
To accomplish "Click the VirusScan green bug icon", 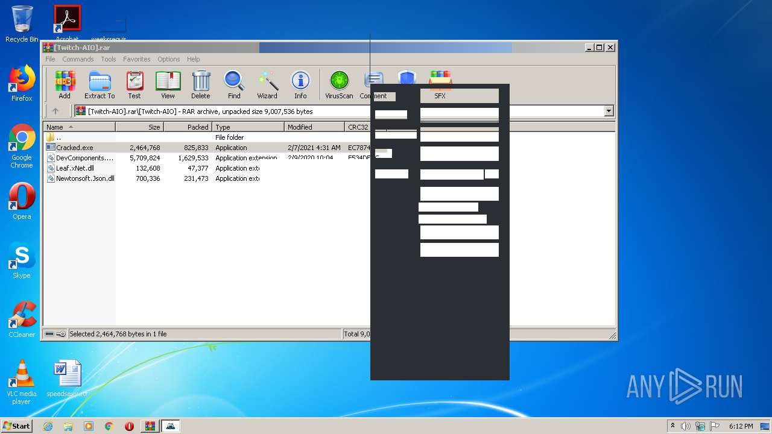I will [339, 84].
